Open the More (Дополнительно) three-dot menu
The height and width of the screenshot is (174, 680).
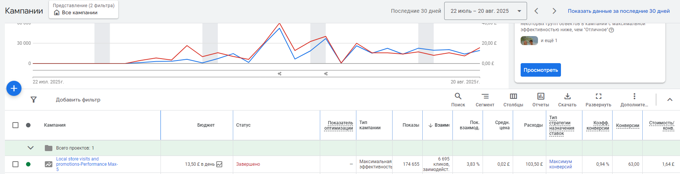634,97
